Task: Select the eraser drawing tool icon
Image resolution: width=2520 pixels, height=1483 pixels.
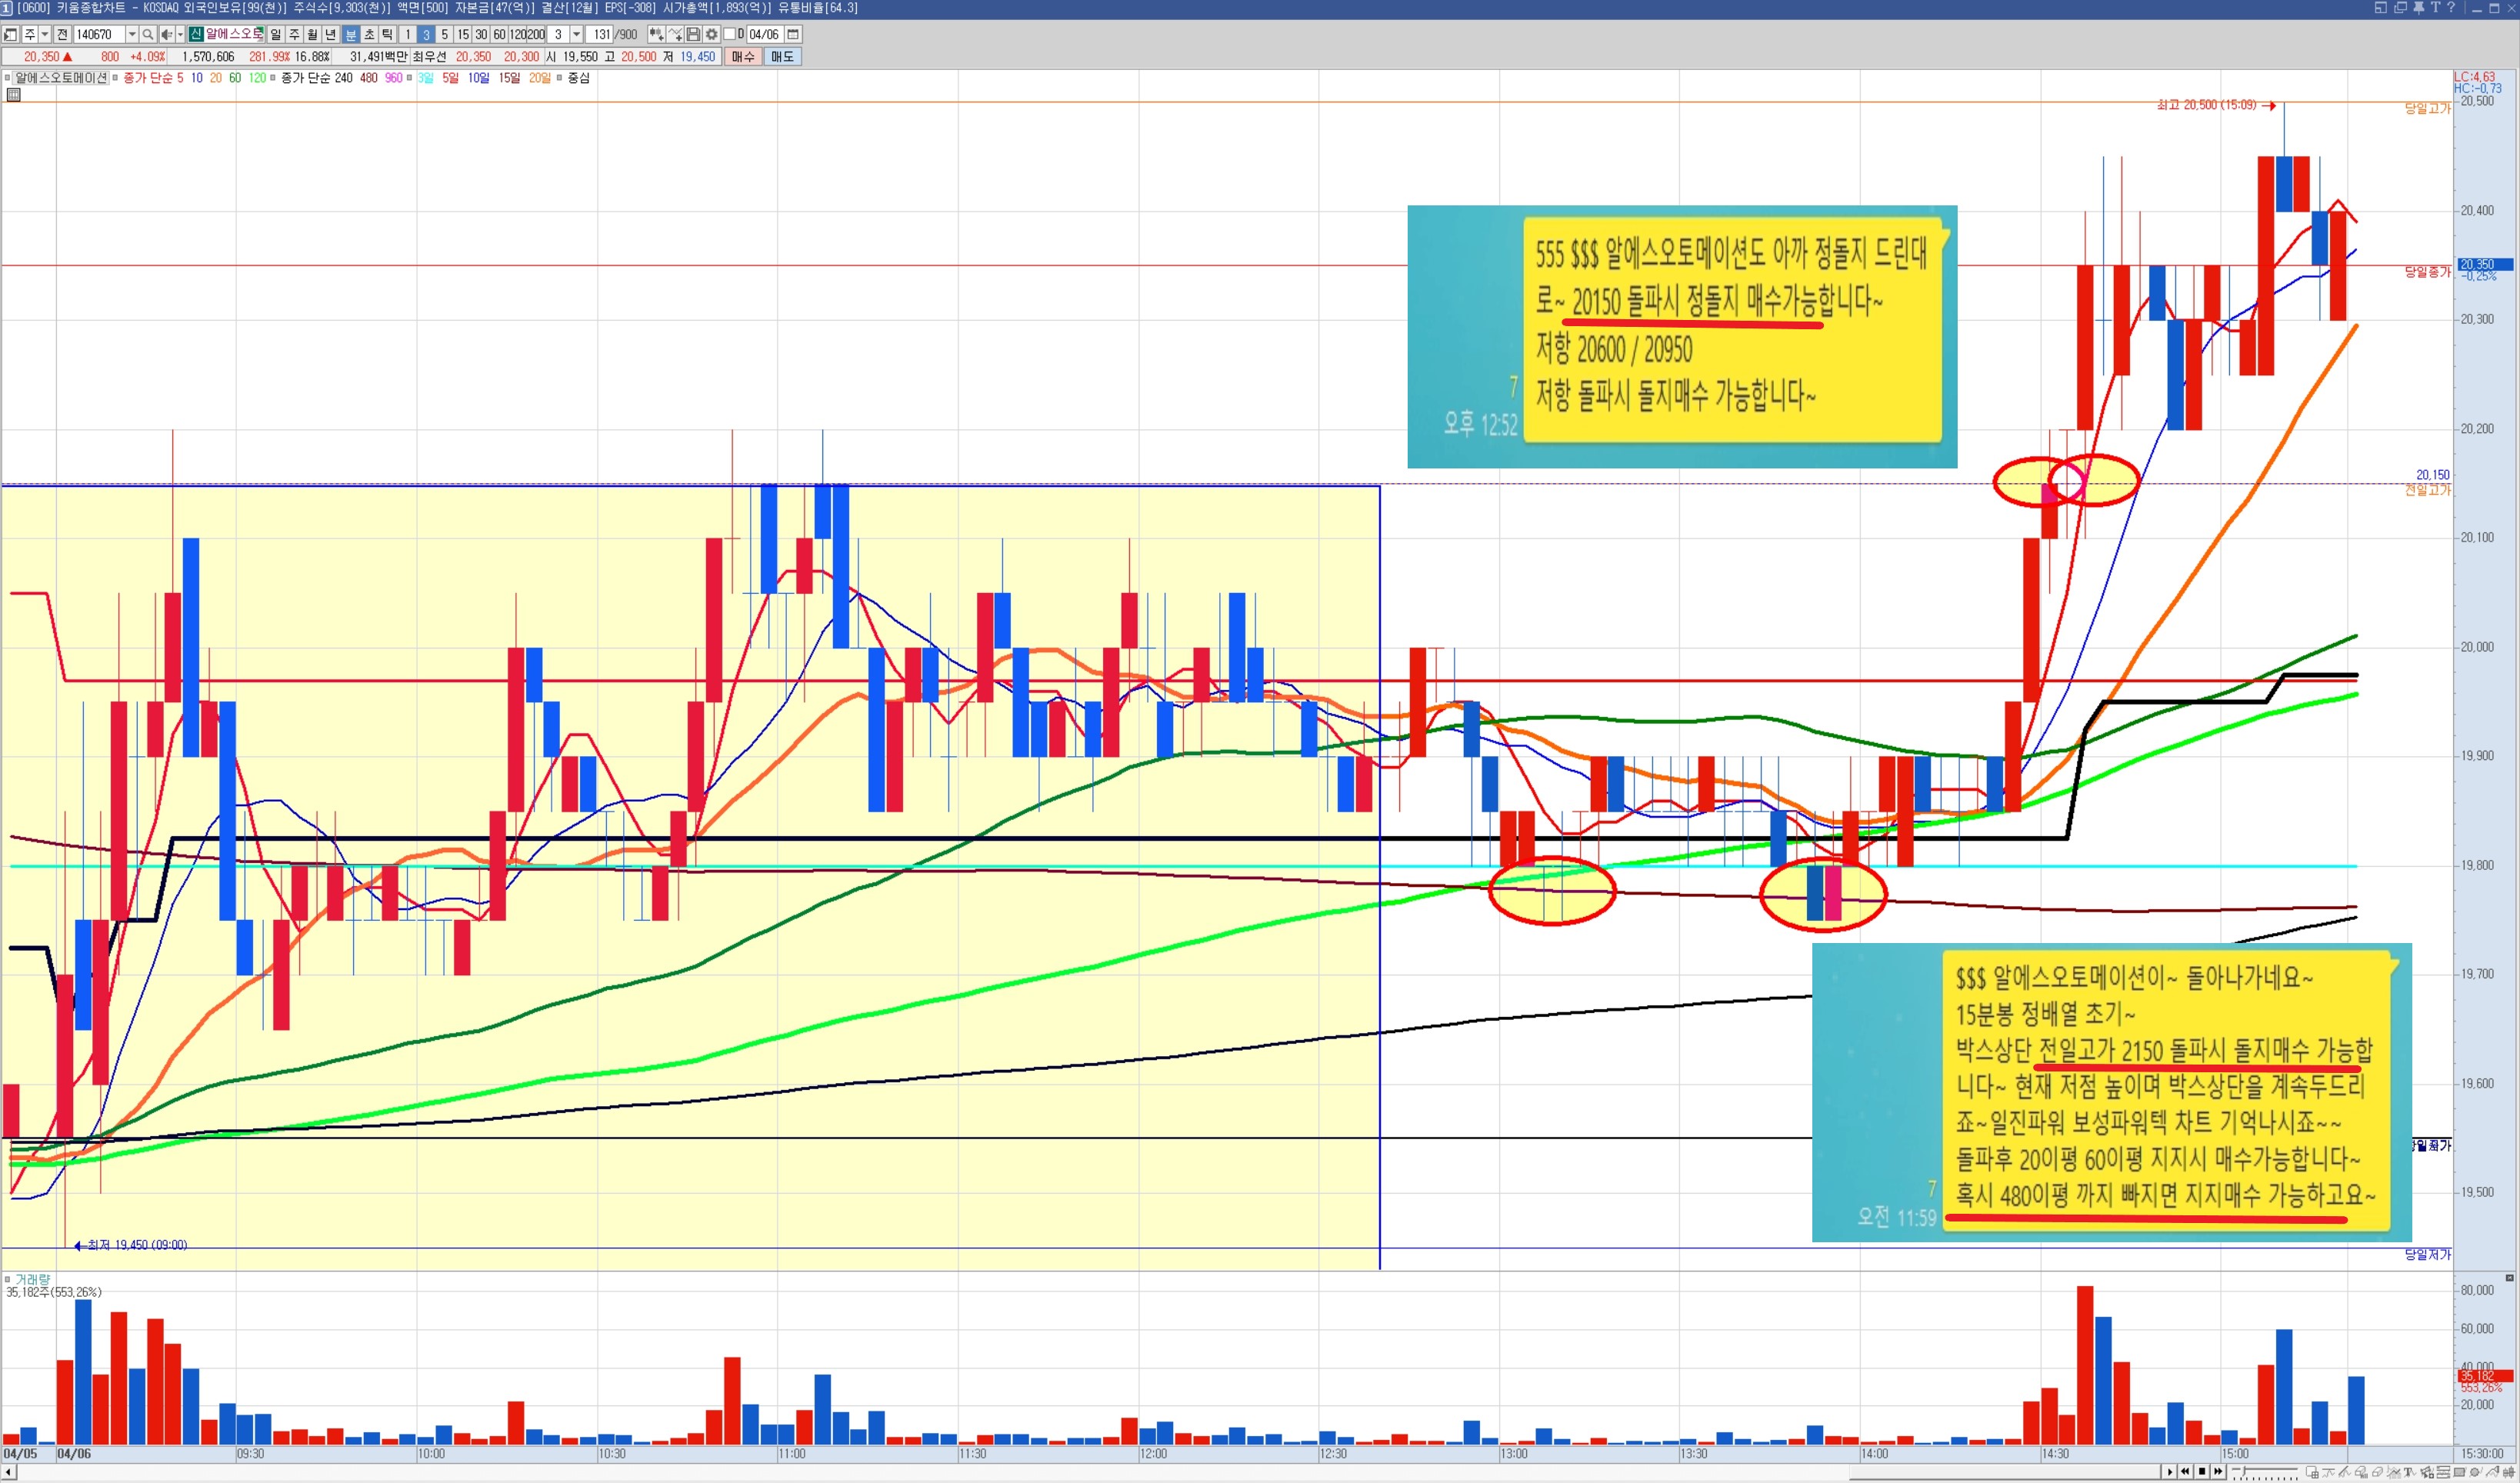Action: (2376, 1472)
